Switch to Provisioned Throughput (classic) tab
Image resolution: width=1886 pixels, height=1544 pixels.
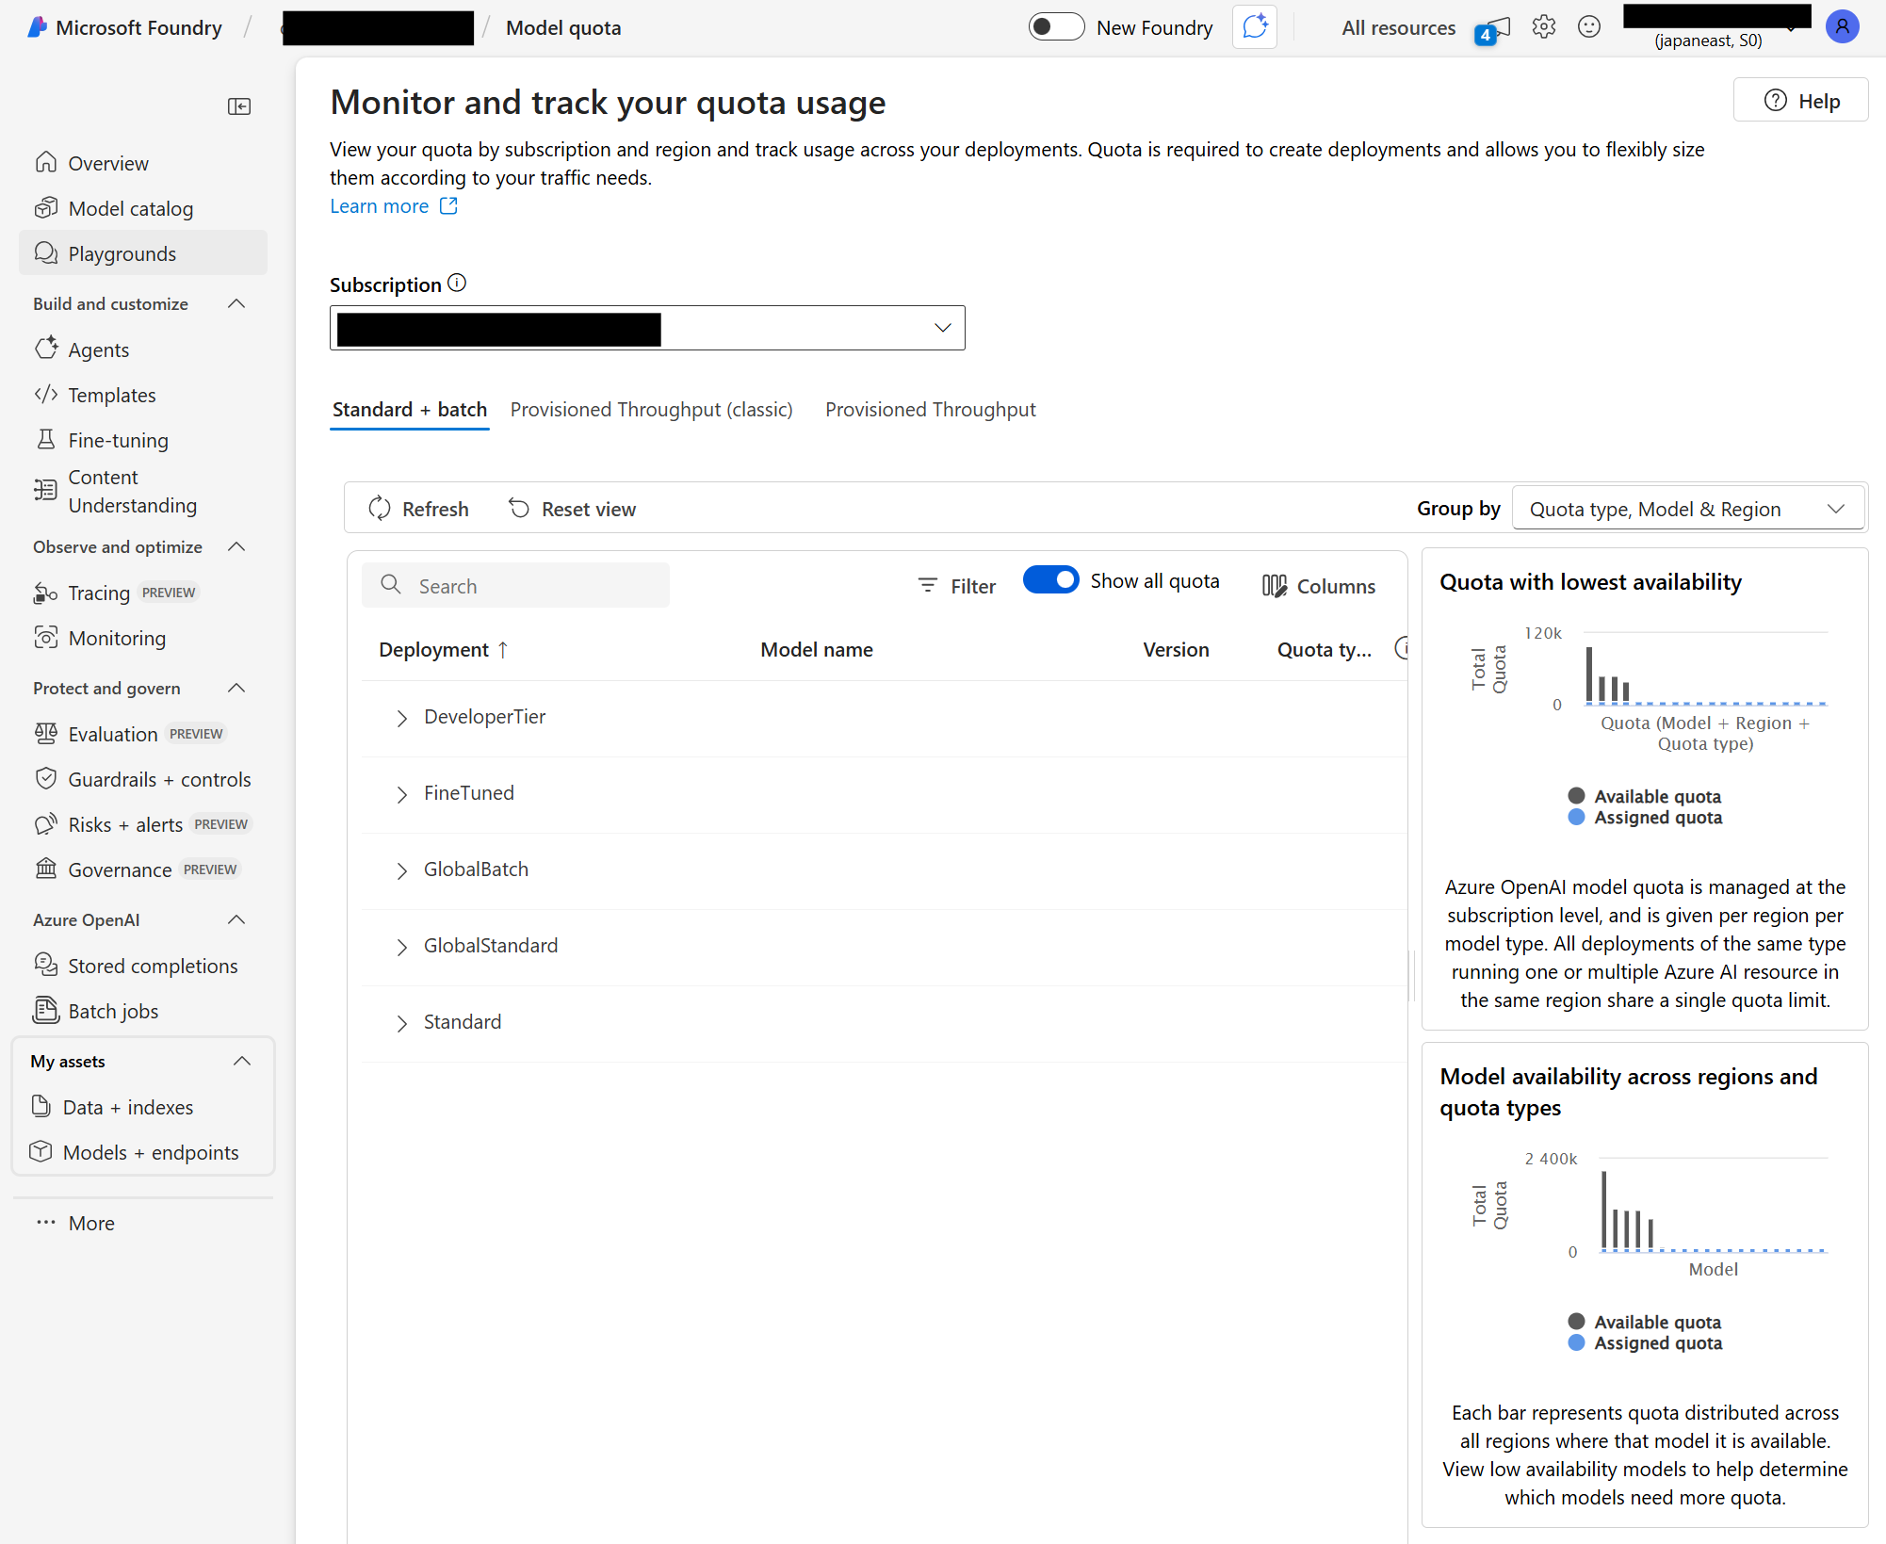(652, 410)
